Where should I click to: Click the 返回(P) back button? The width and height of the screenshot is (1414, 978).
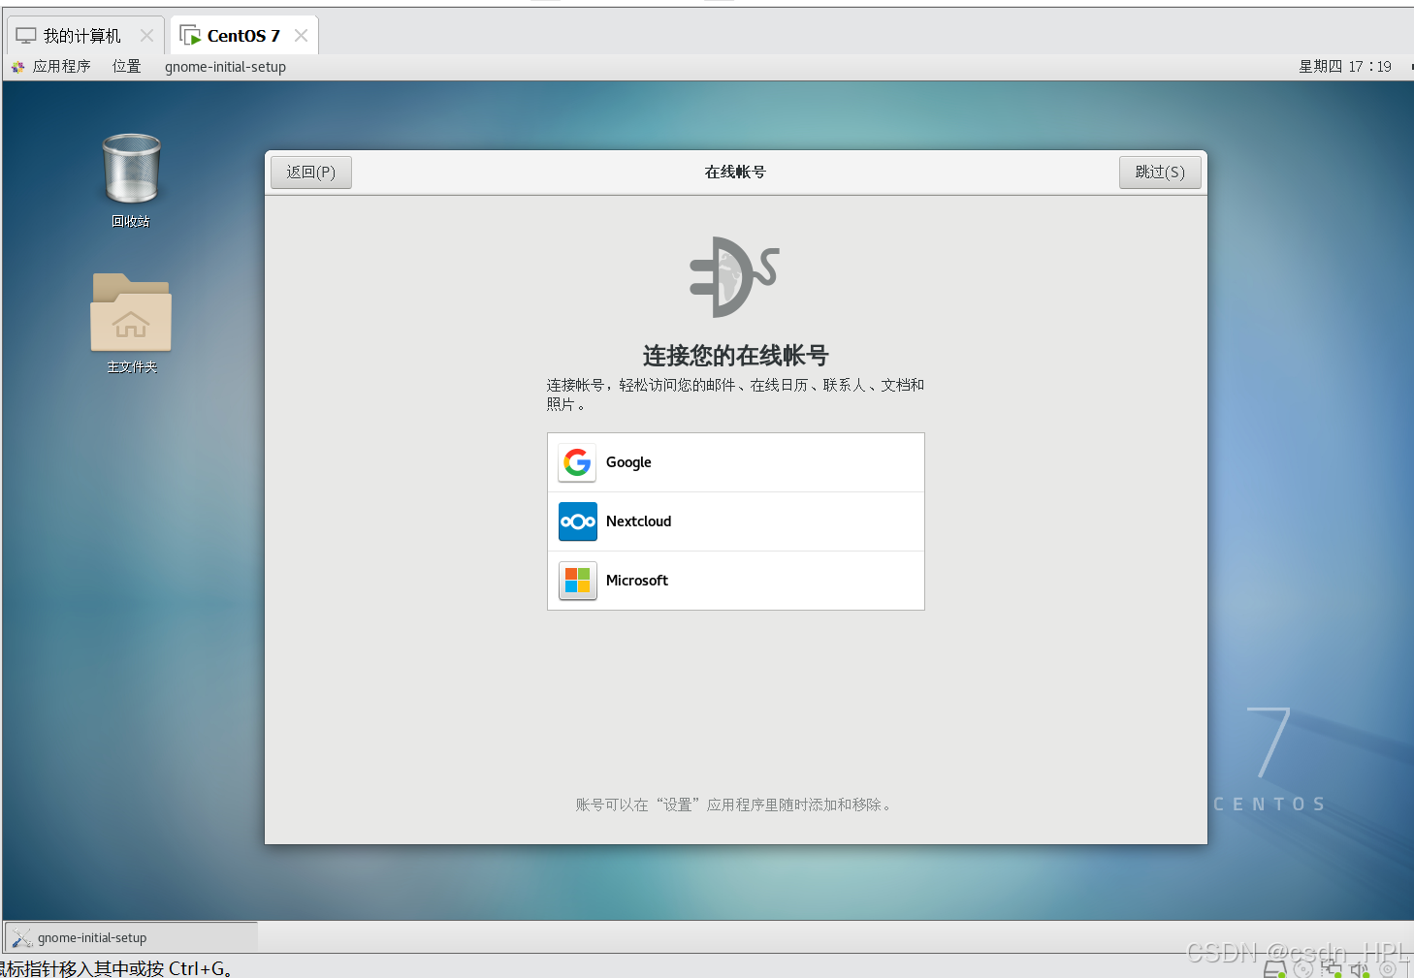tap(310, 172)
